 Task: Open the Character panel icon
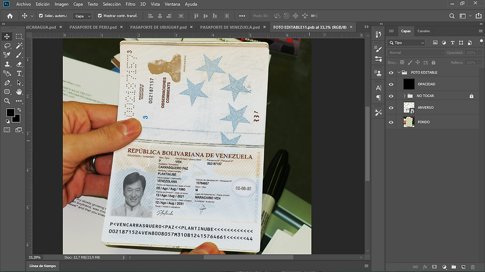point(378,88)
